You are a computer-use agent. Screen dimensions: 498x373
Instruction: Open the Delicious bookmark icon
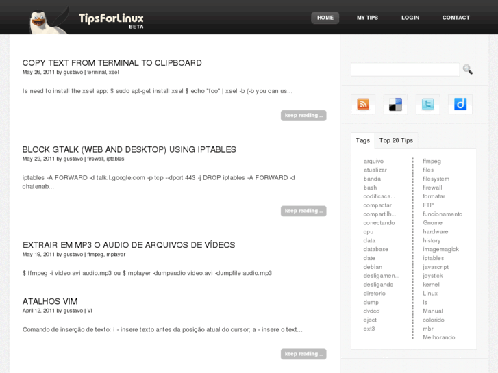click(x=395, y=104)
